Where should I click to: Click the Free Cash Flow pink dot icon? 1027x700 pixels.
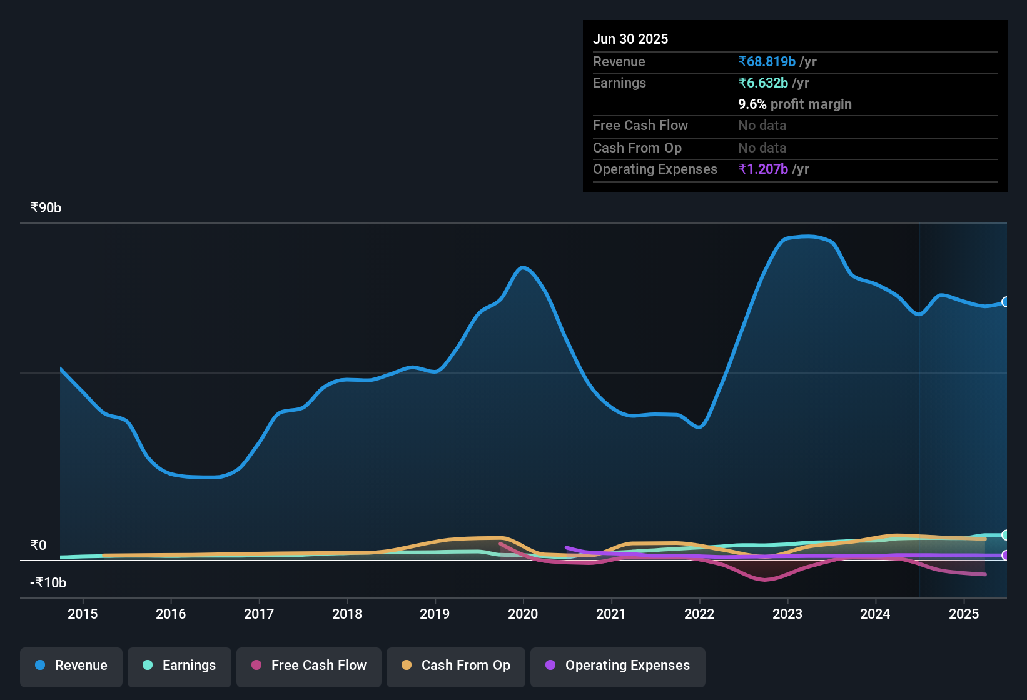[256, 666]
